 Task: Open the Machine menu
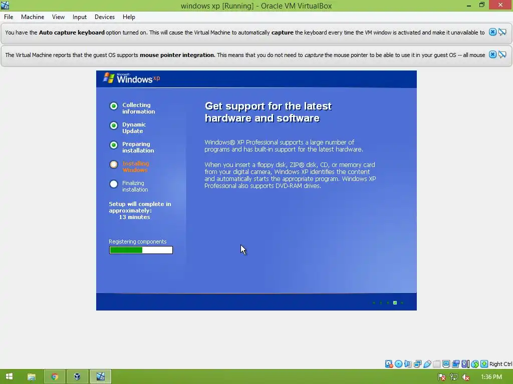click(33, 17)
